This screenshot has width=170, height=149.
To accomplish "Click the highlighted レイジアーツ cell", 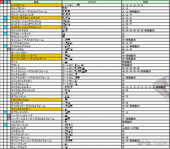I will 36,5.
